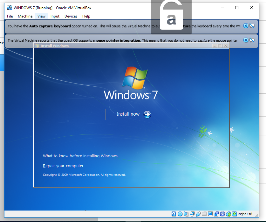This screenshot has width=266, height=222.
Task: Click the USB devices icon in status bar
Action: 198,214
